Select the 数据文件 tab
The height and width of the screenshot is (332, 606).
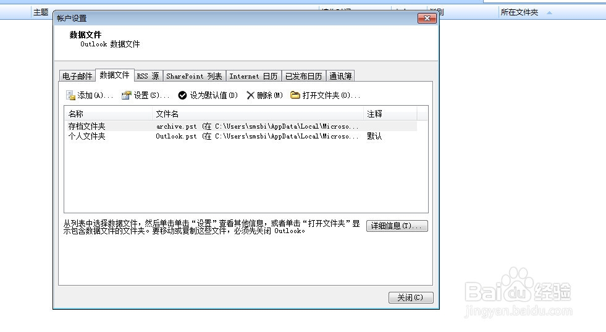click(114, 75)
